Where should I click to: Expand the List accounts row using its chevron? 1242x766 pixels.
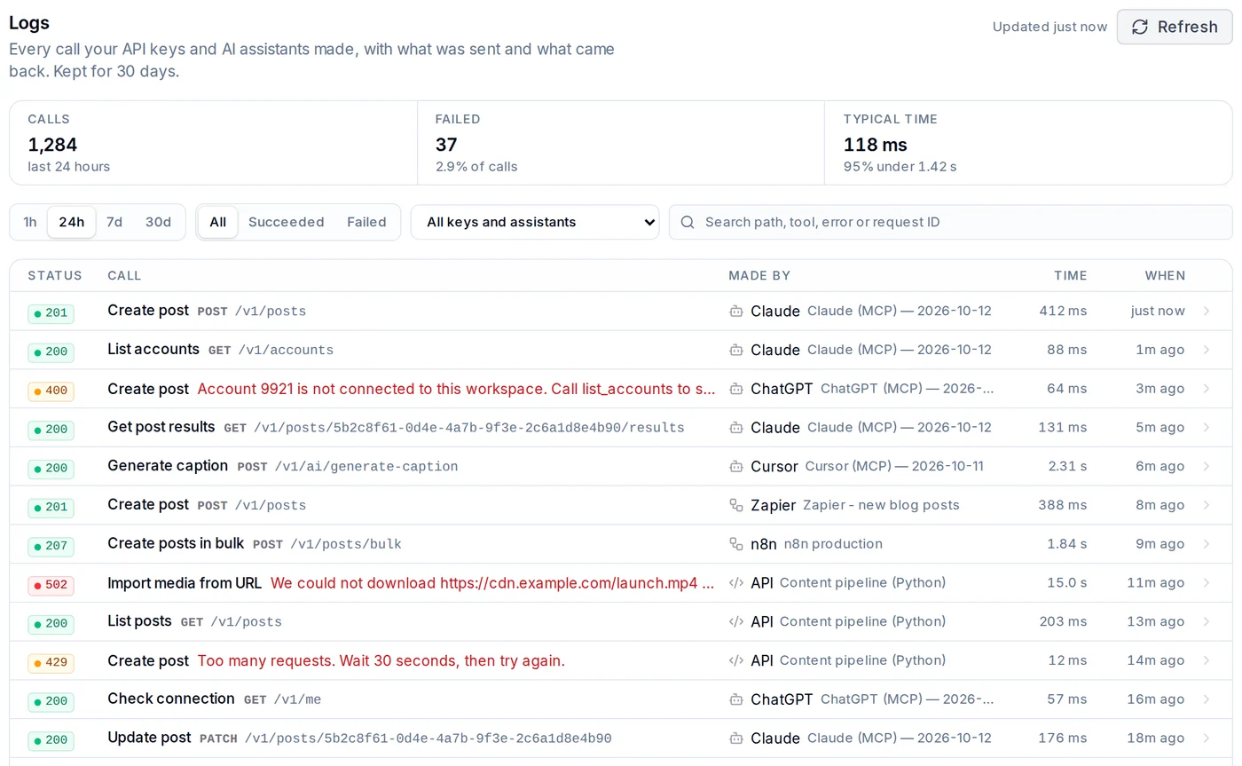tap(1207, 350)
